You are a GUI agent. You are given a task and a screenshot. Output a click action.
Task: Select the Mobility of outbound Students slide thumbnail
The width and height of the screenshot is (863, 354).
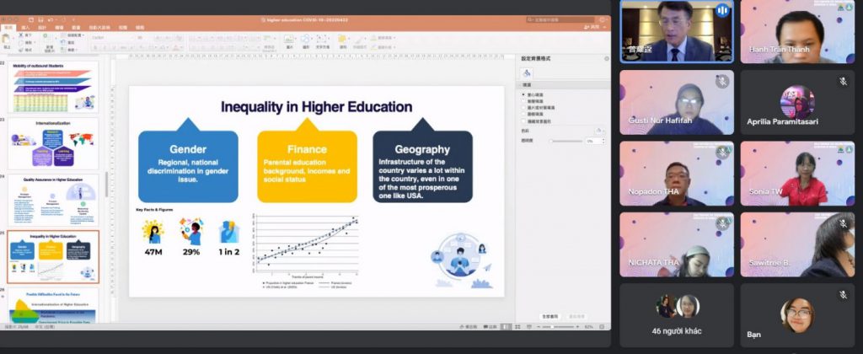pos(53,87)
